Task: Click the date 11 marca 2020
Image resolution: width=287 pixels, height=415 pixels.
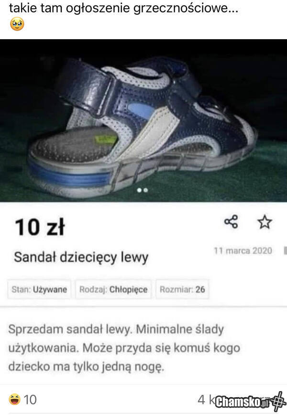Action: (x=243, y=251)
